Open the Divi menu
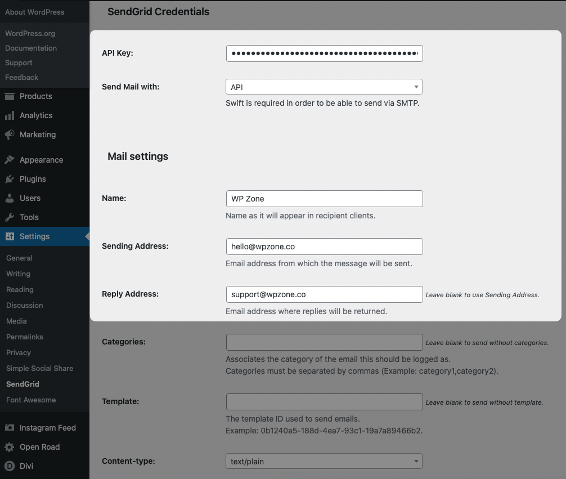 (x=45, y=467)
